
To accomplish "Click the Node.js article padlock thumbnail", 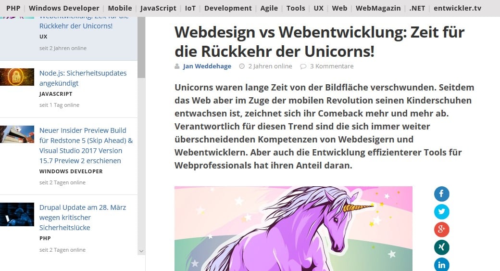I will pos(17,77).
